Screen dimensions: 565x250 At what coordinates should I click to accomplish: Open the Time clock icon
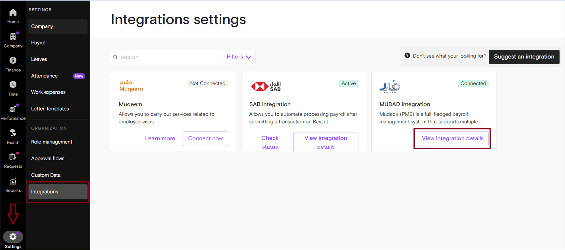click(x=13, y=84)
